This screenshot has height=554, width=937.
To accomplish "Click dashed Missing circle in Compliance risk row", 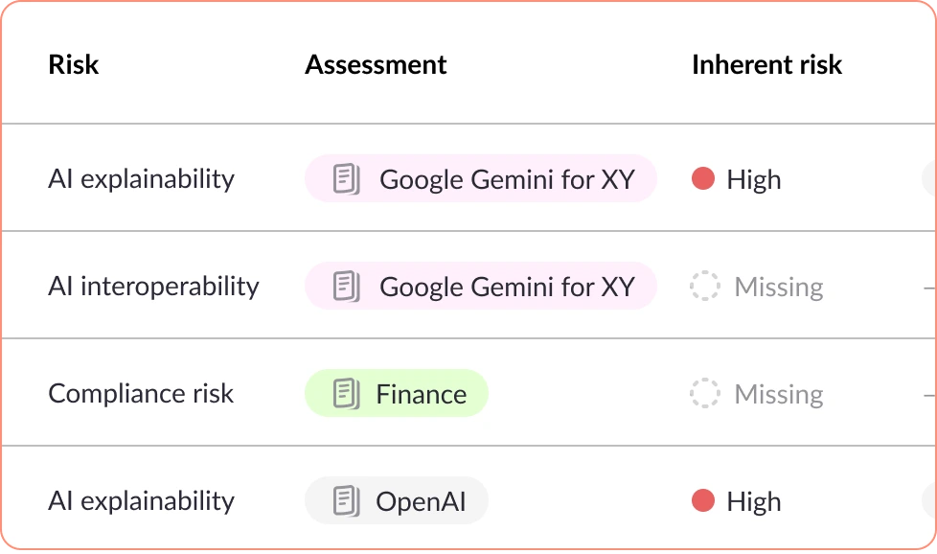I will point(705,394).
